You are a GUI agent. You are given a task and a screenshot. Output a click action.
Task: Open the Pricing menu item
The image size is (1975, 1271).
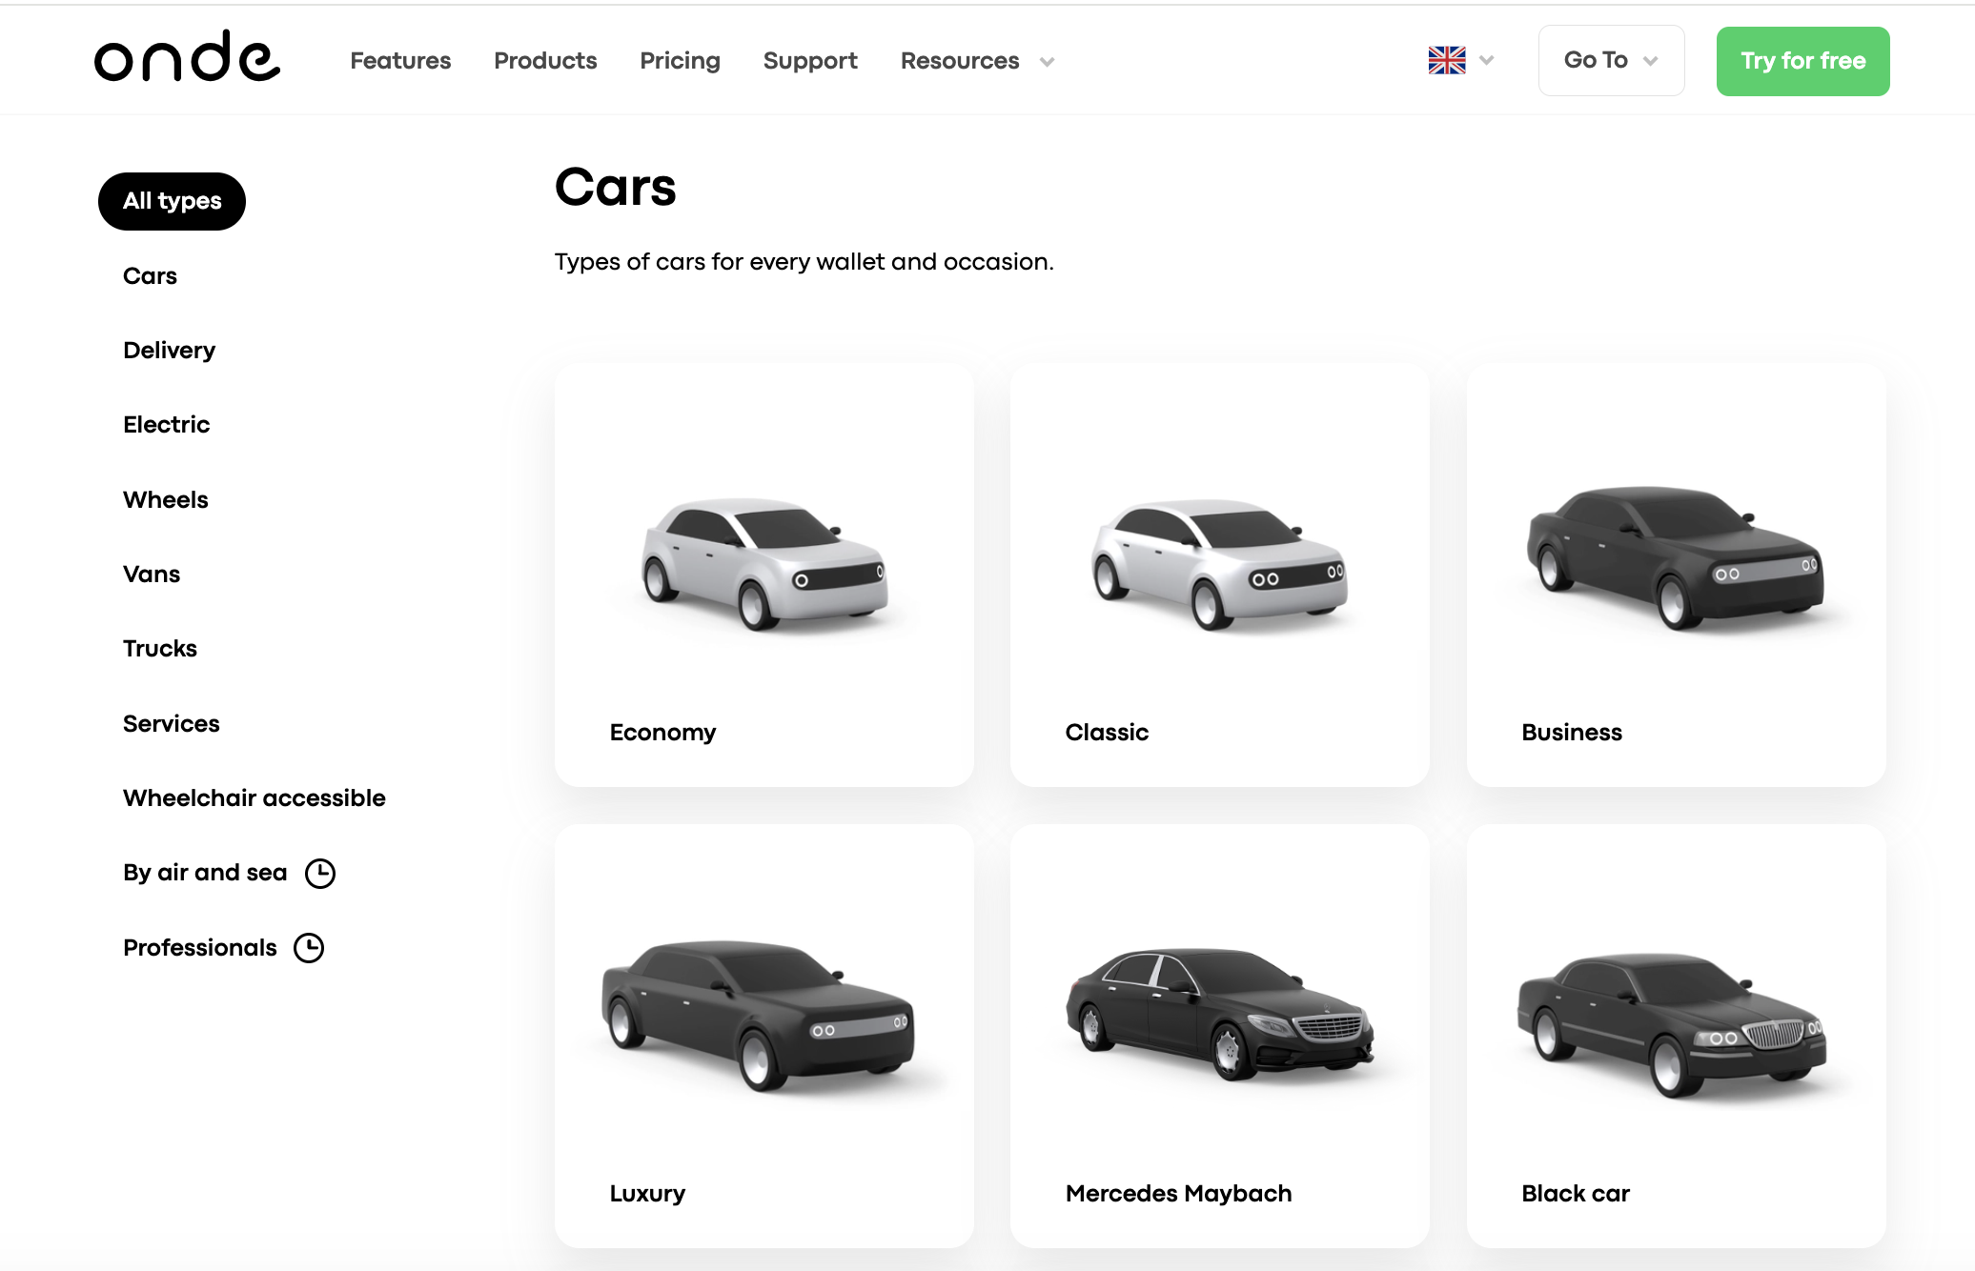680,61
